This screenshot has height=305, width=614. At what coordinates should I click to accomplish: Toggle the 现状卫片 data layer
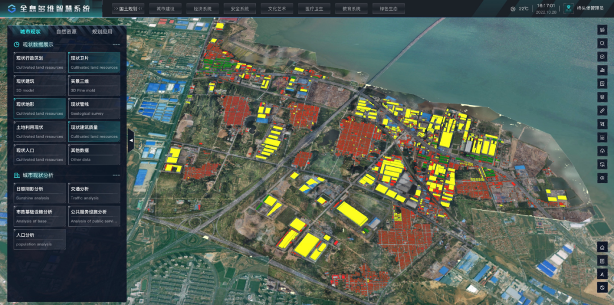pos(94,62)
